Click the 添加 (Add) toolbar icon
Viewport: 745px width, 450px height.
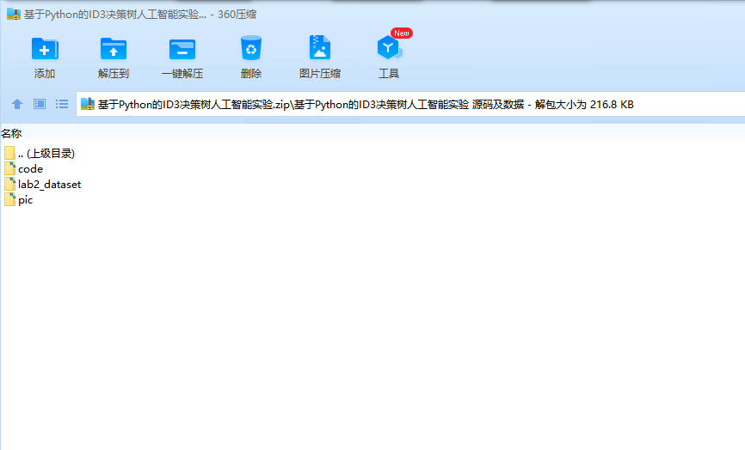[45, 48]
